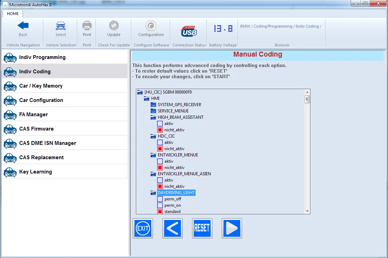
Task: Check aktiv under ENTWICKLER_MENUE_ASIEN
Action: tap(160, 180)
